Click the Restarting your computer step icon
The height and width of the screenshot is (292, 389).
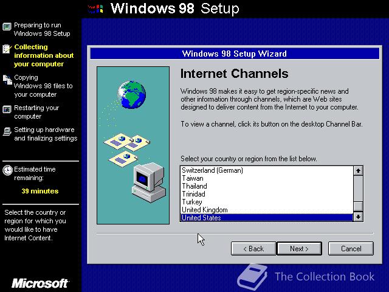coord(7,109)
